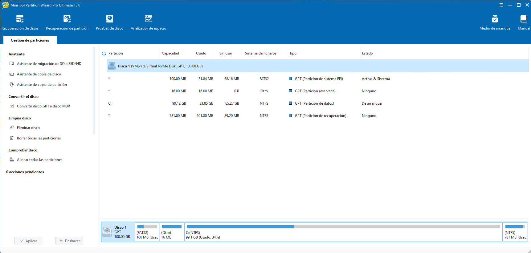The height and width of the screenshot is (253, 531).
Task: Sort by Usado column header
Action: click(201, 53)
